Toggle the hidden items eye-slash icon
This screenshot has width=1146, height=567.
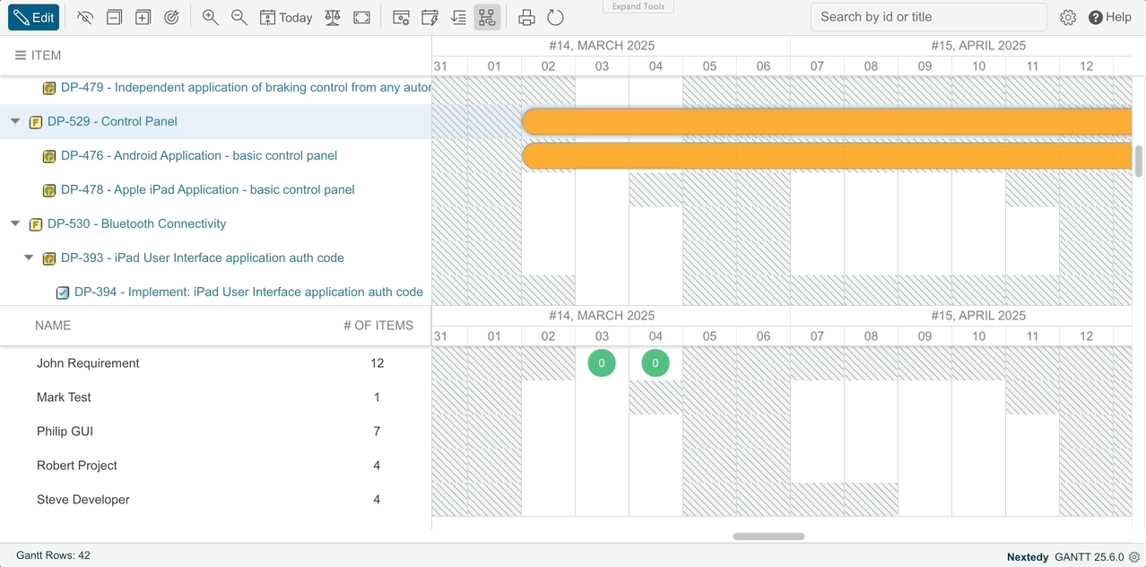click(x=85, y=17)
